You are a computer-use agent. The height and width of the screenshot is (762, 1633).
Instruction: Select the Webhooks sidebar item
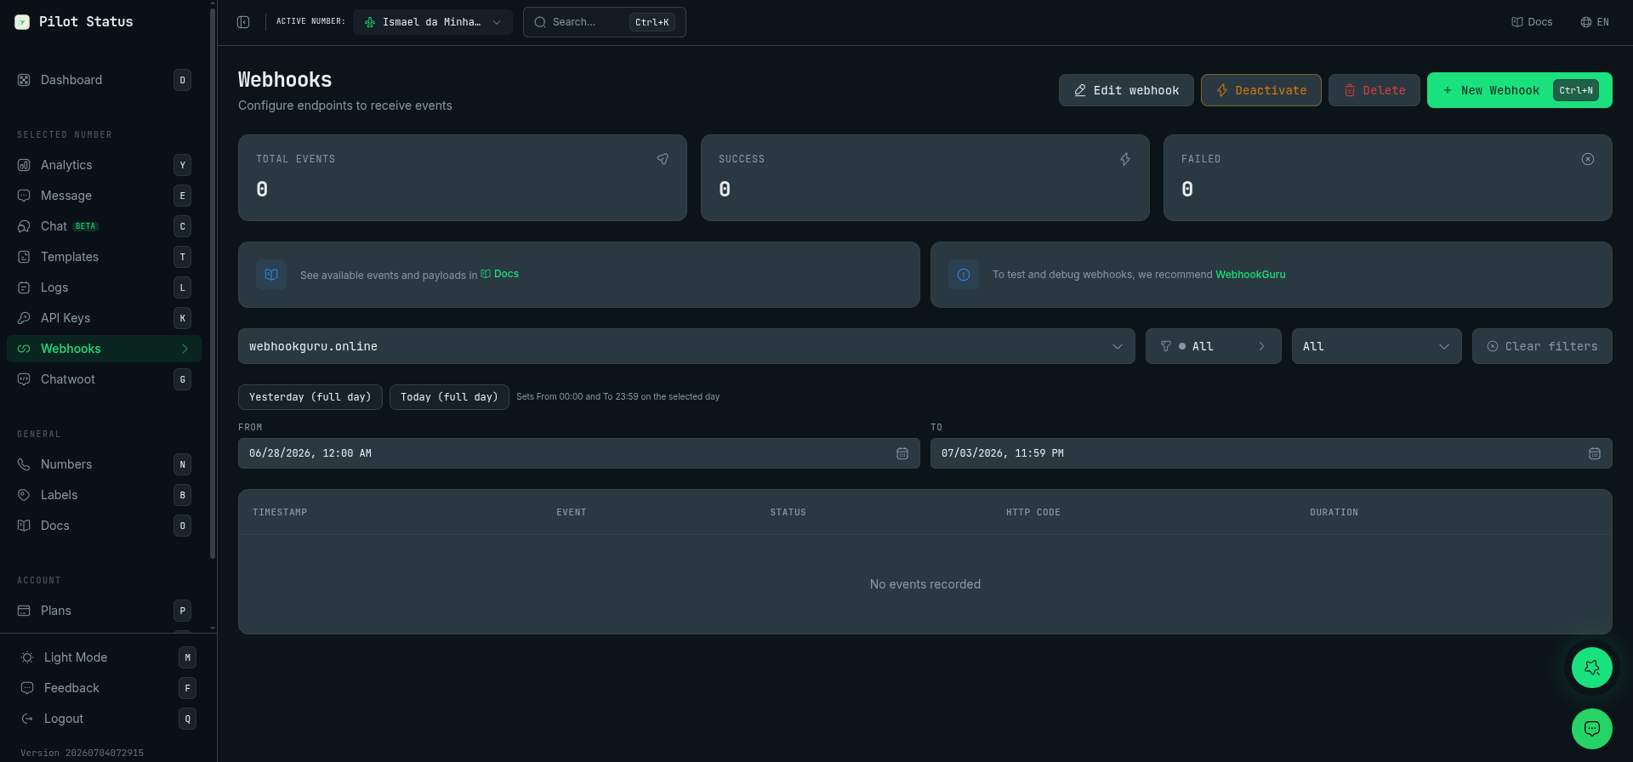(x=104, y=349)
